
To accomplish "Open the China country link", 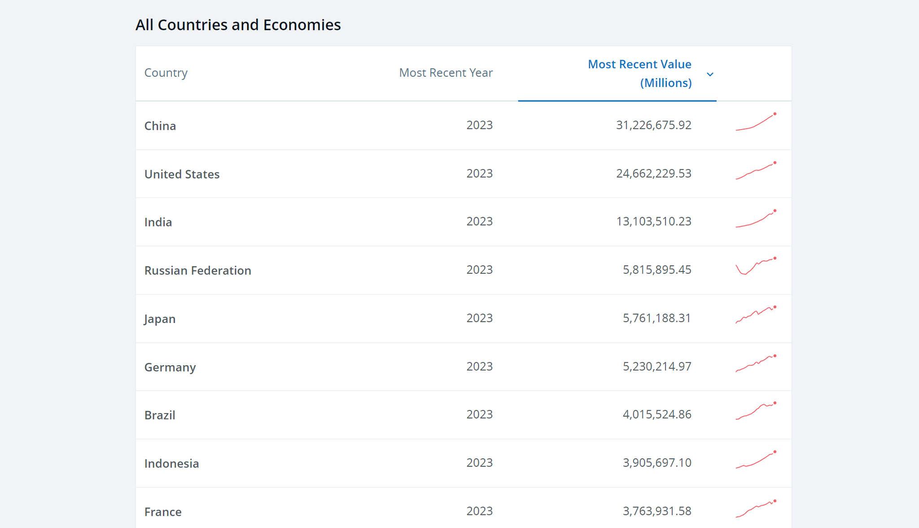I will click(160, 126).
